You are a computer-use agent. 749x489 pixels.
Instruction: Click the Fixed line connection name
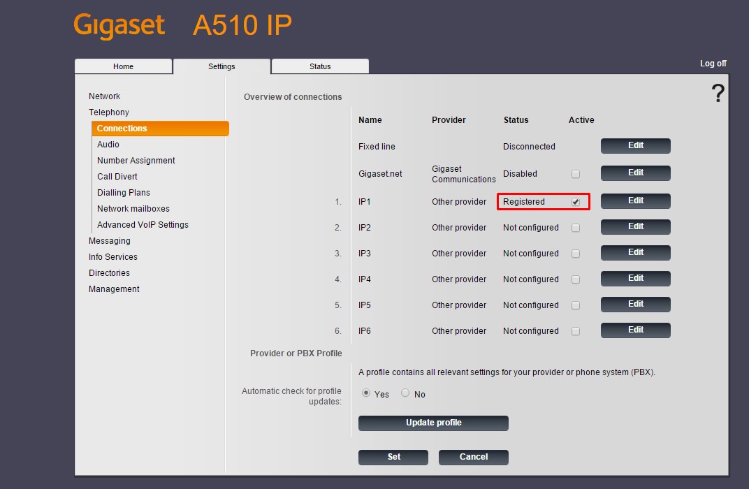[377, 147]
